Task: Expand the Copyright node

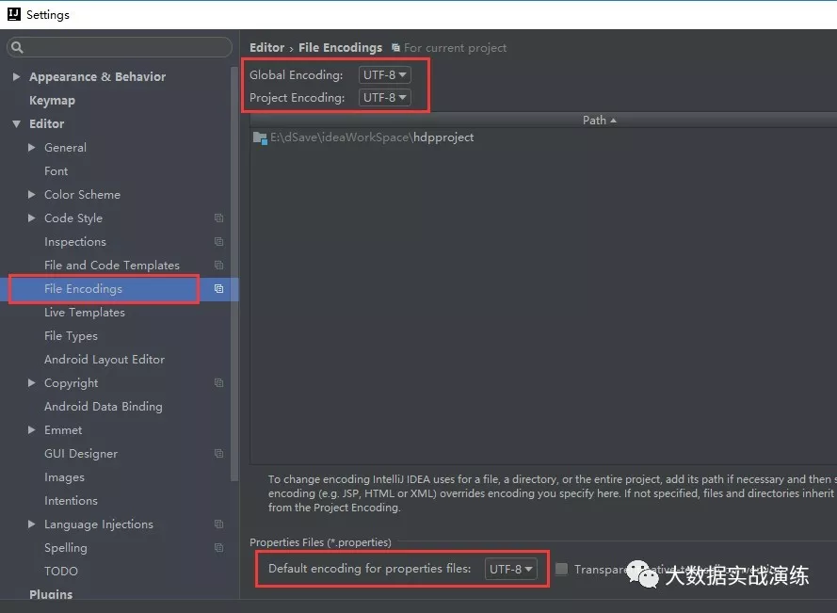Action: (x=31, y=383)
